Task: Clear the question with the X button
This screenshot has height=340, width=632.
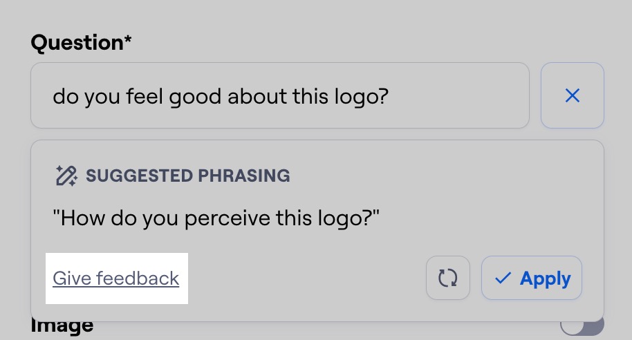Action: (572, 95)
